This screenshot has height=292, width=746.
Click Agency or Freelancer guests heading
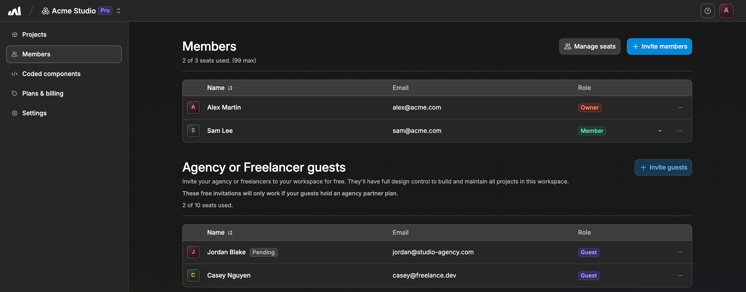(x=264, y=167)
